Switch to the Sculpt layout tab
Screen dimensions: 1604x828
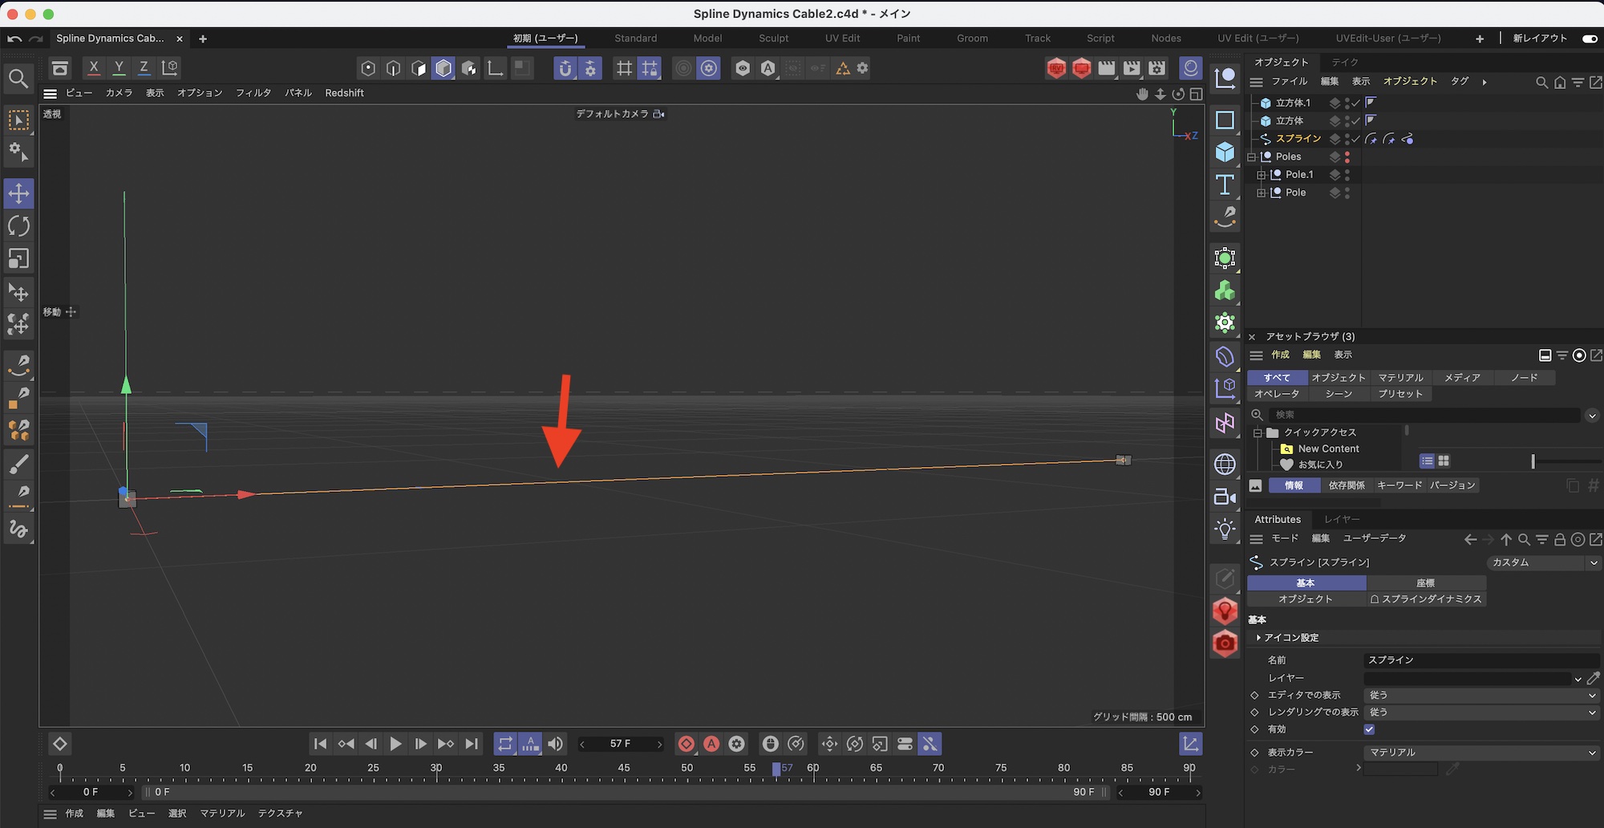(x=773, y=39)
